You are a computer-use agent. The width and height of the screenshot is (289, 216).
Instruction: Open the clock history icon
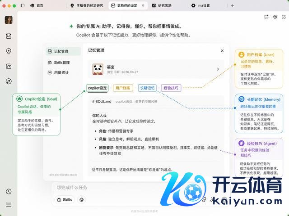(9, 191)
